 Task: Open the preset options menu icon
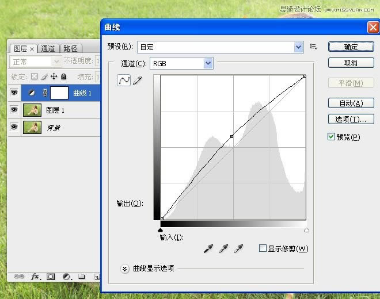[314, 47]
